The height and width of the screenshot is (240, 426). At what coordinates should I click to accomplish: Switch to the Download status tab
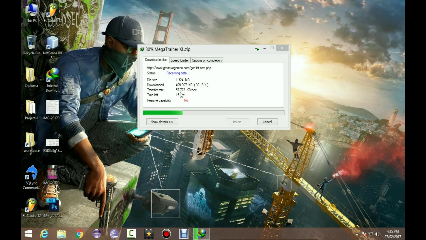[x=156, y=60]
